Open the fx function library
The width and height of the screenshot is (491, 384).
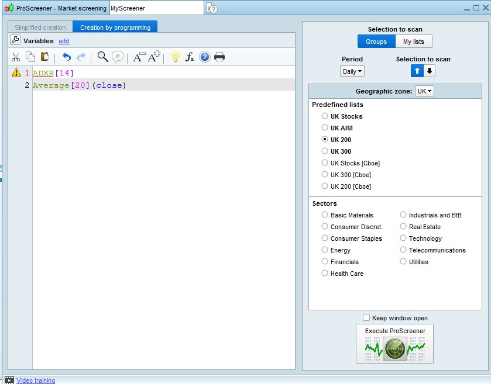click(x=190, y=57)
